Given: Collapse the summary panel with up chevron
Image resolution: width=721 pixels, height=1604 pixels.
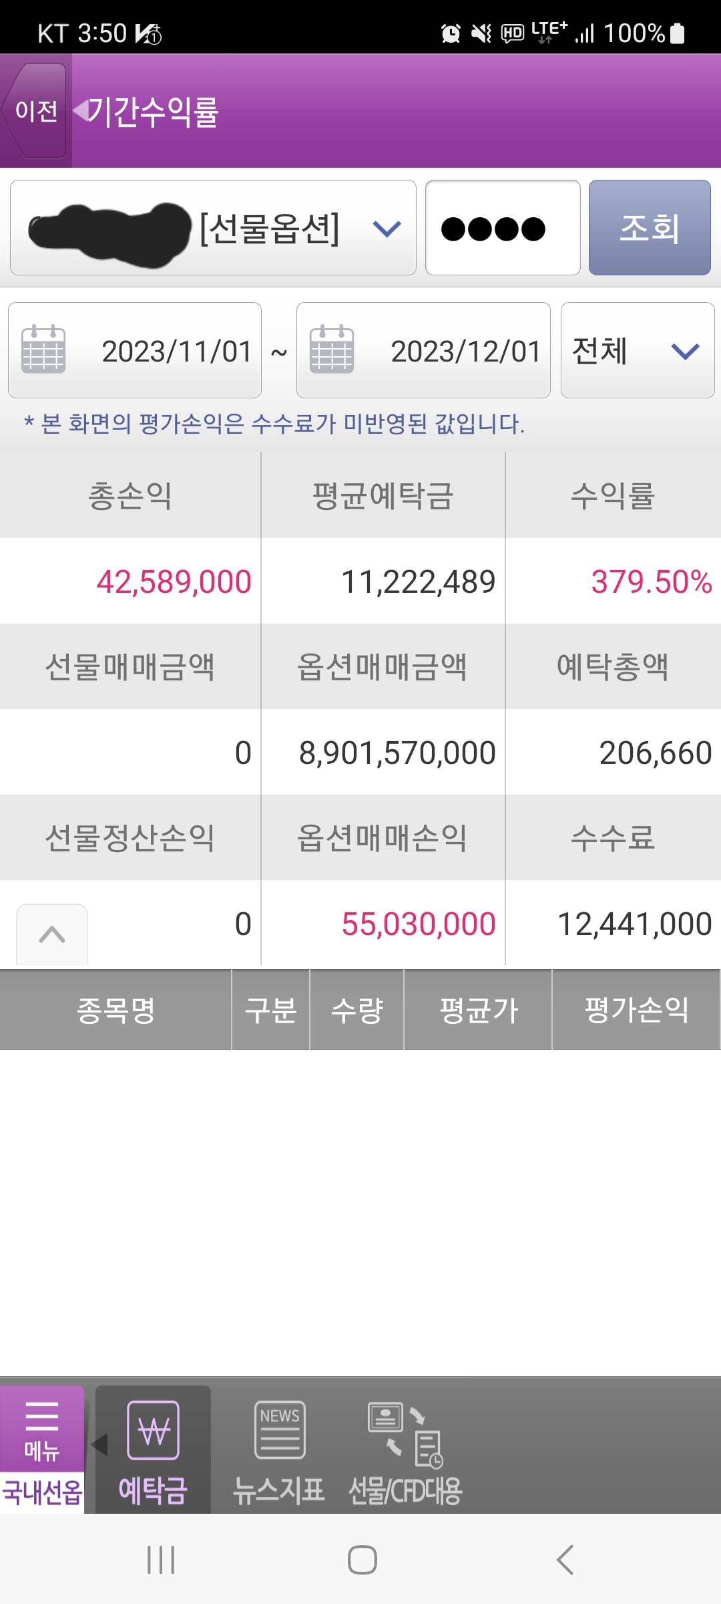Looking at the screenshot, I should pos(52,934).
